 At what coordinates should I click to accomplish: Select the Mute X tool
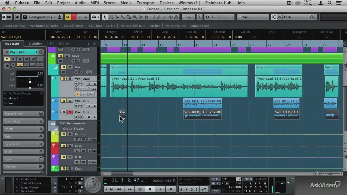click(141, 17)
